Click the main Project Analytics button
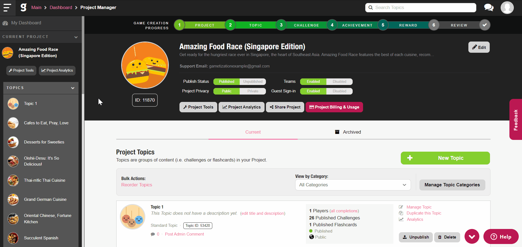Image resolution: width=522 pixels, height=247 pixels. point(242,107)
